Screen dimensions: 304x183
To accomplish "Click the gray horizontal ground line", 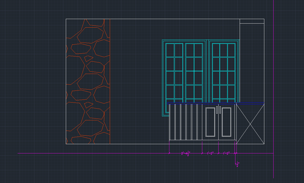I will point(100,153).
